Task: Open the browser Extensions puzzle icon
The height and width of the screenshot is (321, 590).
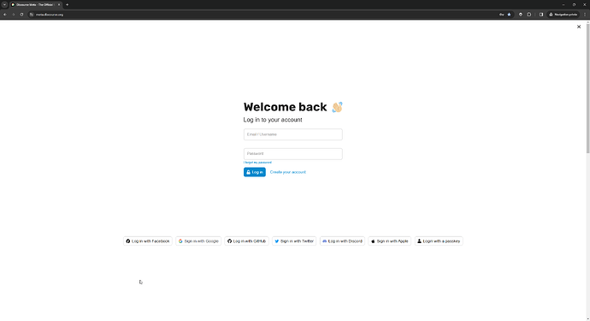Action: pyautogui.click(x=529, y=15)
